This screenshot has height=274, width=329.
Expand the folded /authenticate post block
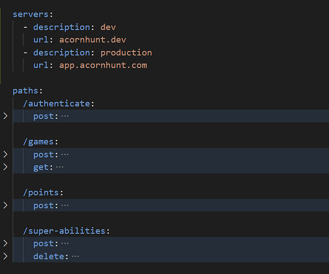(x=6, y=116)
